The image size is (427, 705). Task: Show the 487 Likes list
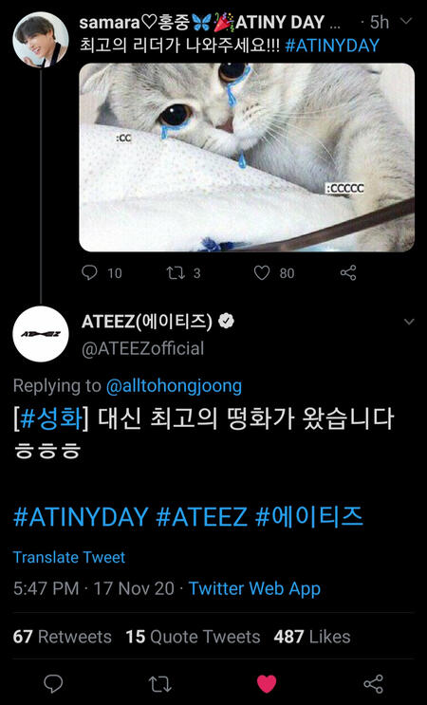coord(312,637)
